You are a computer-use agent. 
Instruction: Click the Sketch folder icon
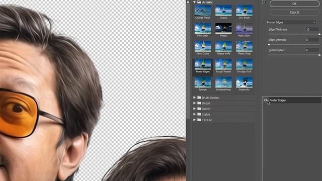[x=199, y=109]
